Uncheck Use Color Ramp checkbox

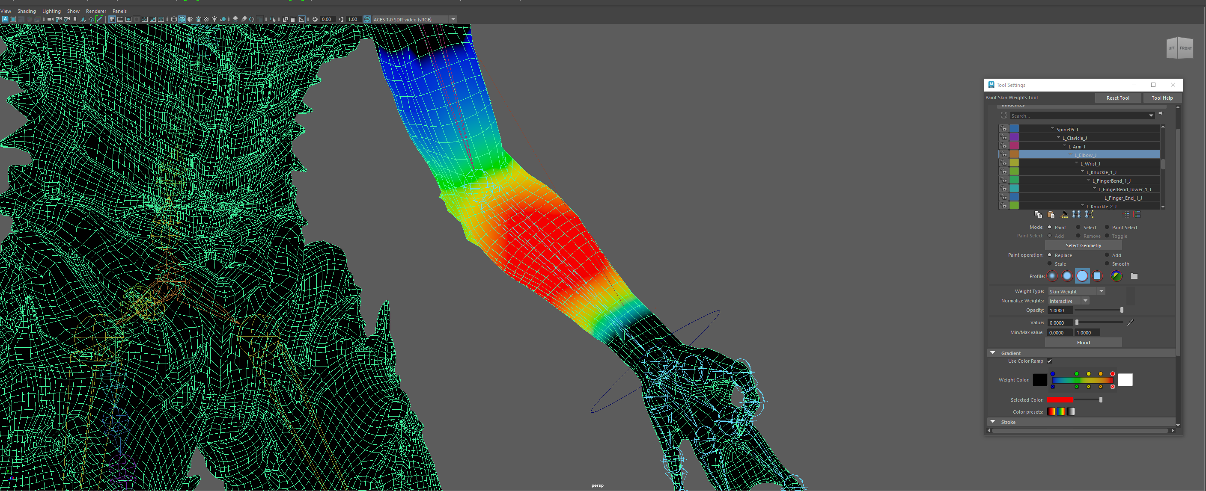pos(1050,361)
